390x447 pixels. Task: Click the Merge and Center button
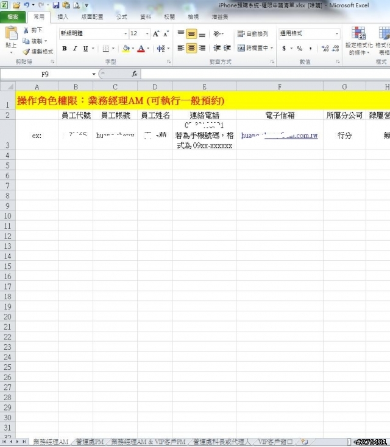coord(253,48)
